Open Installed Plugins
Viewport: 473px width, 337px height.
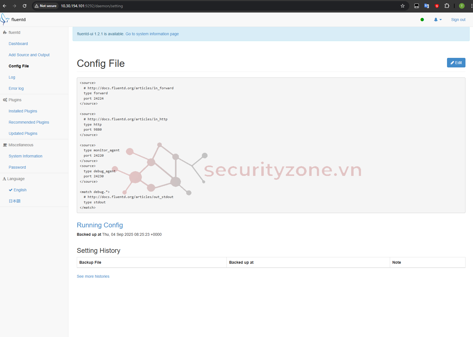pos(23,111)
